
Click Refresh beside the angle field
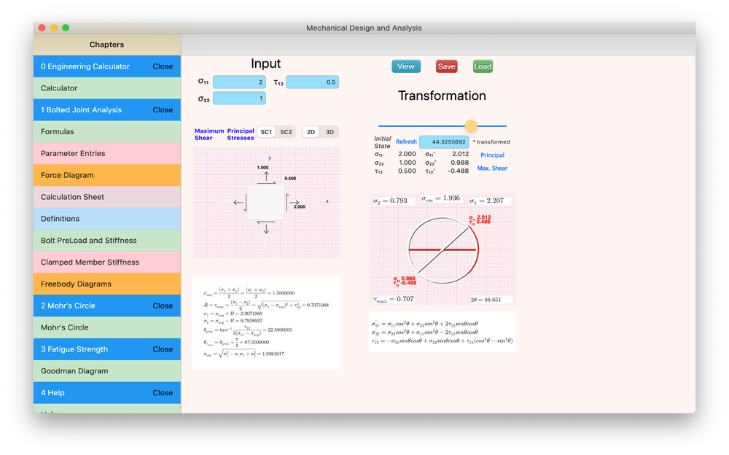[x=406, y=141]
